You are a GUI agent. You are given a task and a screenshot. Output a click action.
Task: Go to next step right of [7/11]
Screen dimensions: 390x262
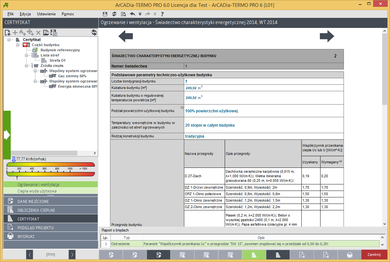(x=72, y=255)
